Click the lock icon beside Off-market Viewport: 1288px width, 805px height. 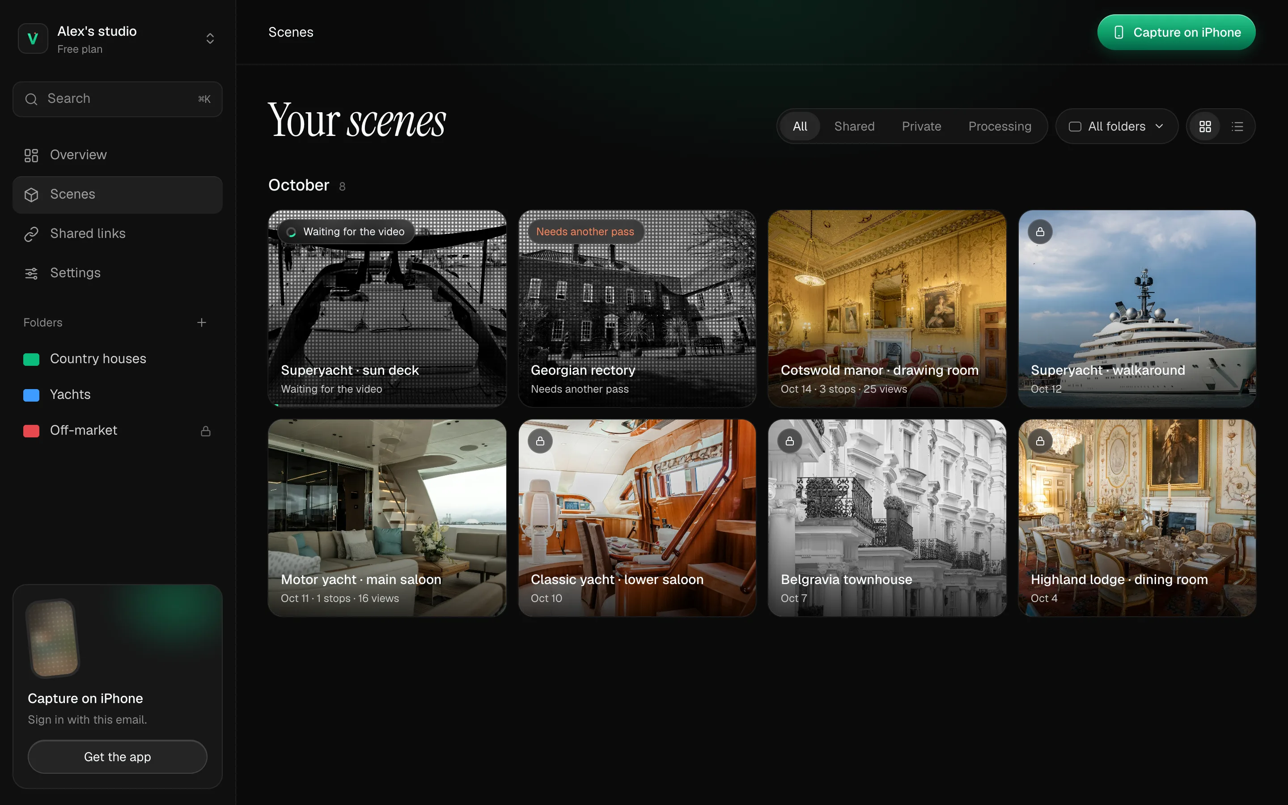coord(205,431)
